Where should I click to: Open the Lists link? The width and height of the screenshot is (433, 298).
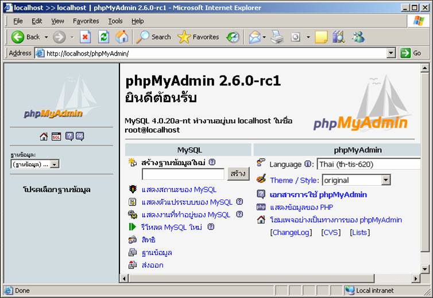pos(359,233)
